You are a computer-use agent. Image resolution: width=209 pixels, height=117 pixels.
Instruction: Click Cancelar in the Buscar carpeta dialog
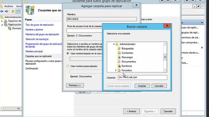tap(159, 86)
